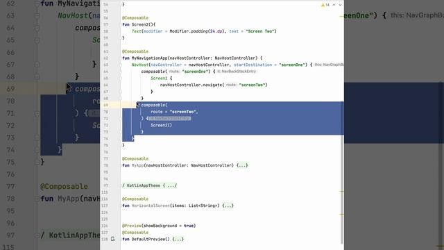Collapse the Screen1 lambda at line 65
This screenshot has height=250, width=444.
coord(120,78)
